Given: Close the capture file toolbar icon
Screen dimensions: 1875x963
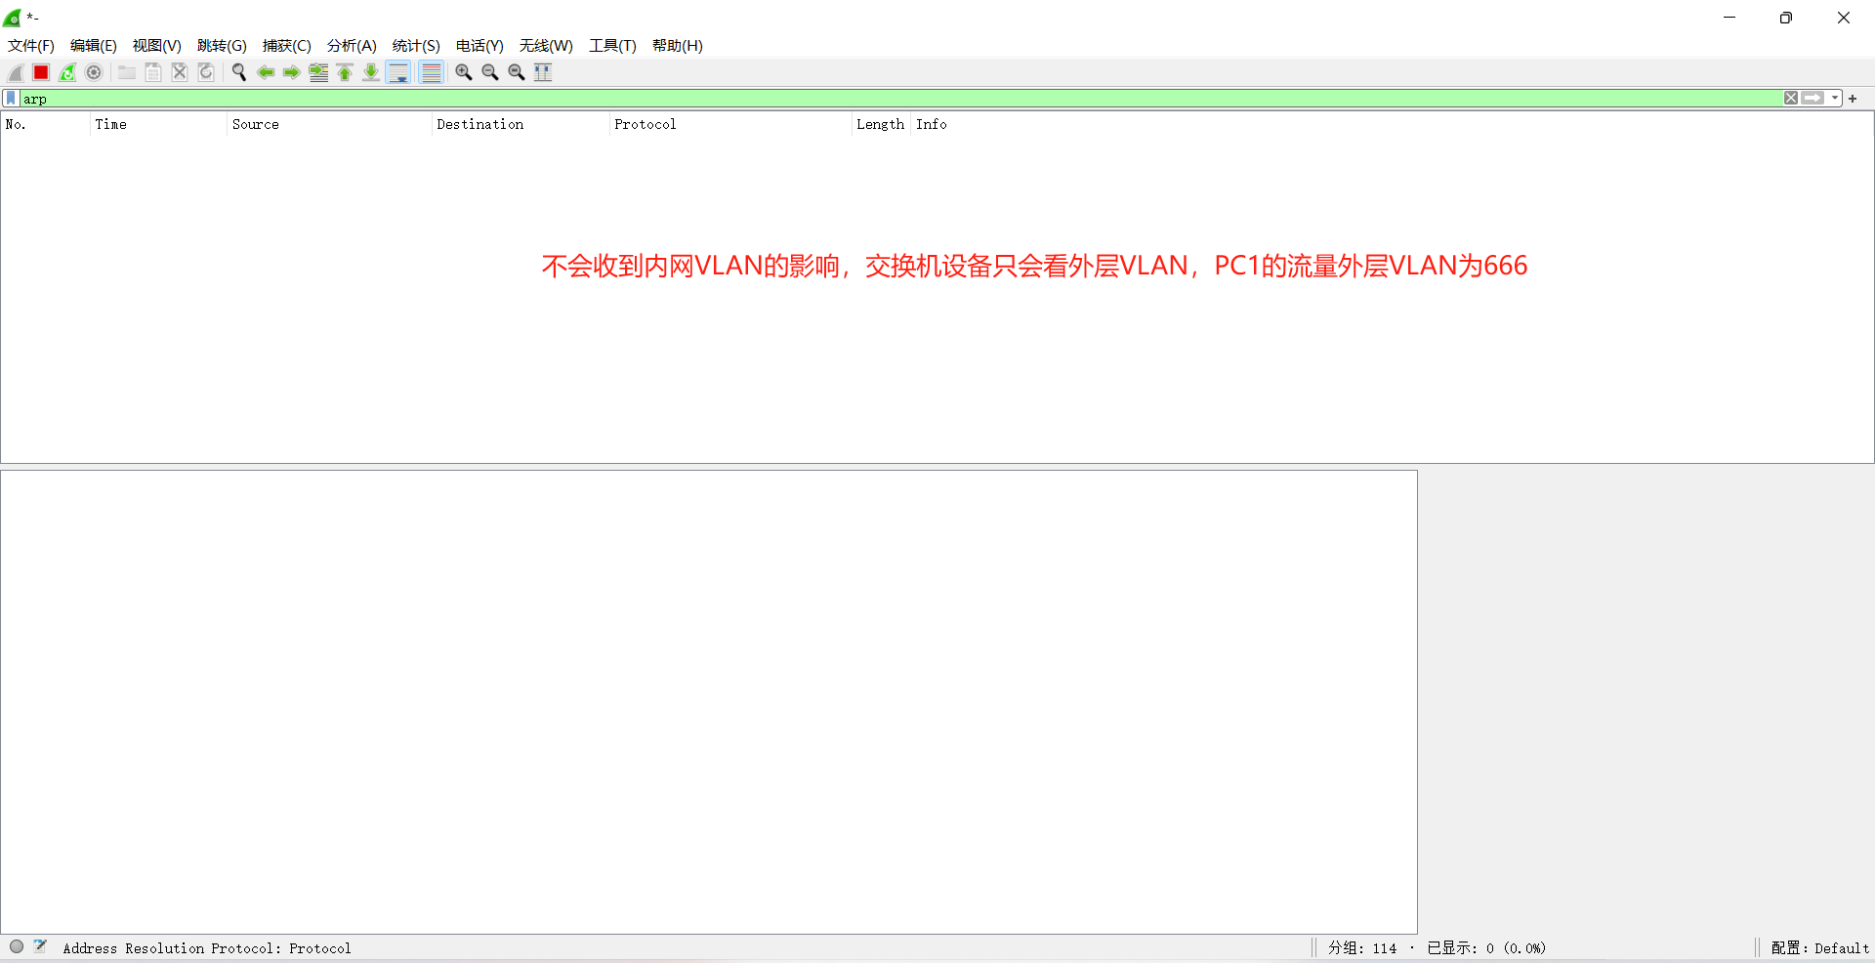Looking at the screenshot, I should (x=180, y=72).
